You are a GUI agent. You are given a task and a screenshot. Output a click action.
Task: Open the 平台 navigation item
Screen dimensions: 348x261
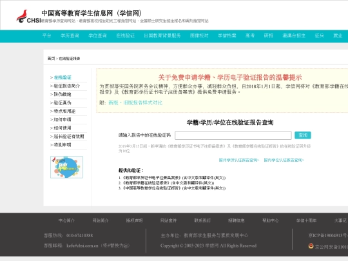[46, 35]
